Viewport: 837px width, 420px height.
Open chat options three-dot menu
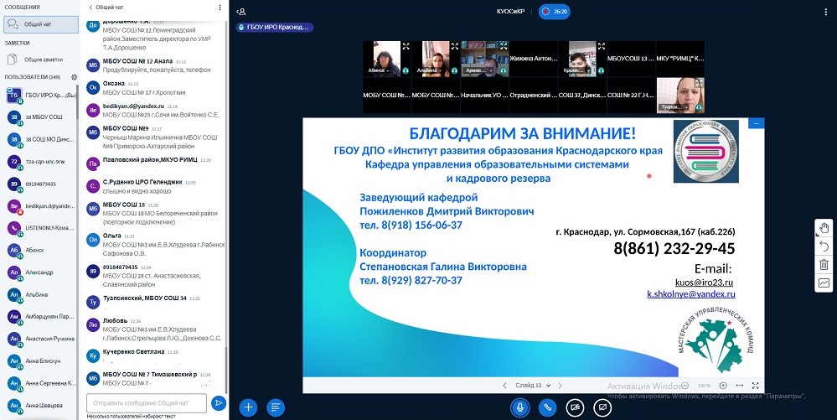tap(220, 8)
